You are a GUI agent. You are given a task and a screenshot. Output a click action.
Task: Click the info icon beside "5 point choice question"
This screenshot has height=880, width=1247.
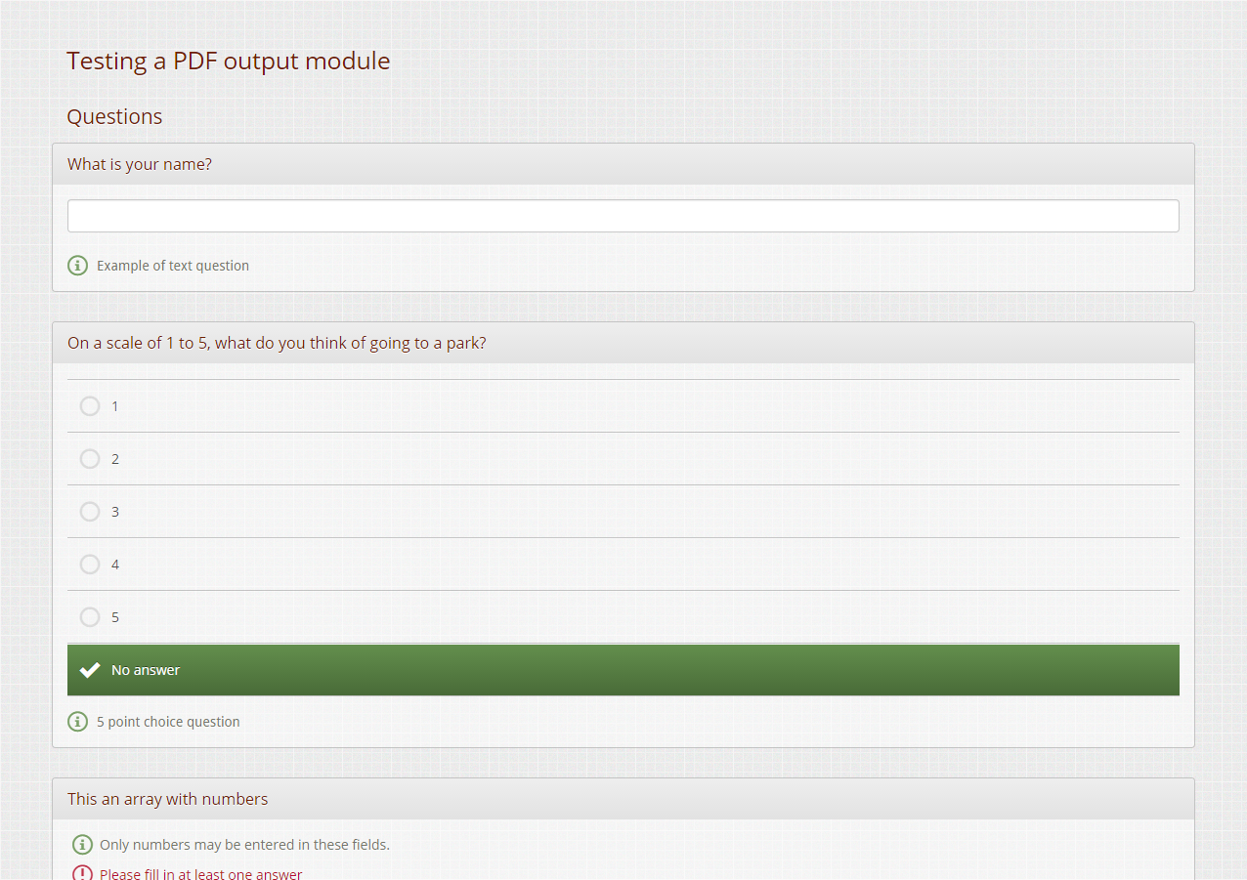click(x=77, y=722)
